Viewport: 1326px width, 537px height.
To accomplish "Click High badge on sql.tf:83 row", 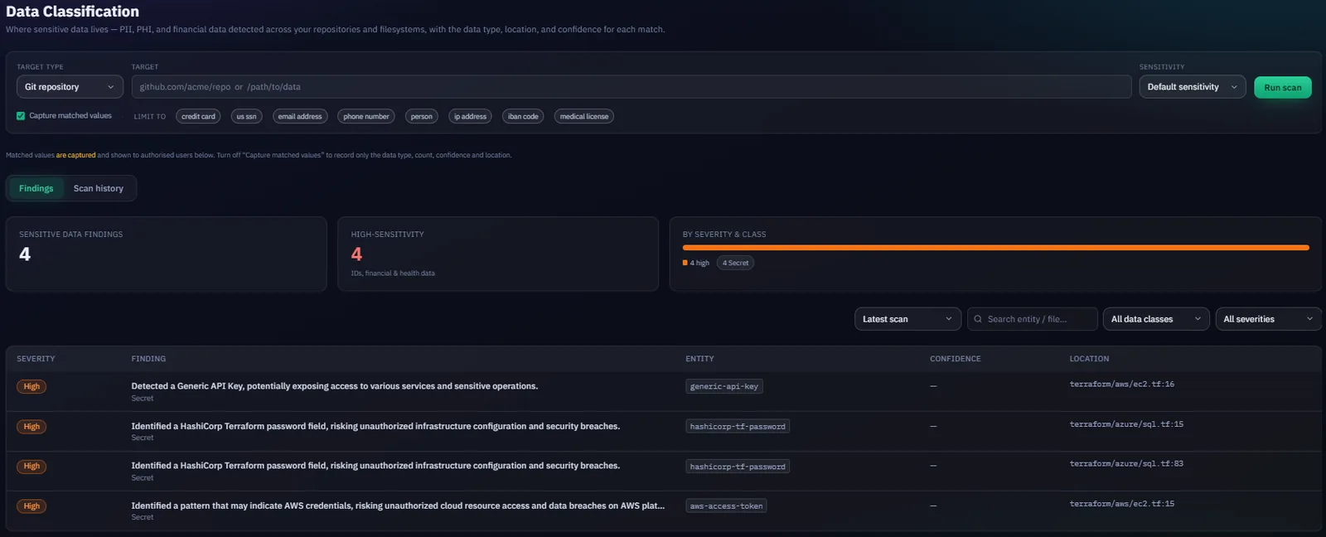I will (x=31, y=467).
